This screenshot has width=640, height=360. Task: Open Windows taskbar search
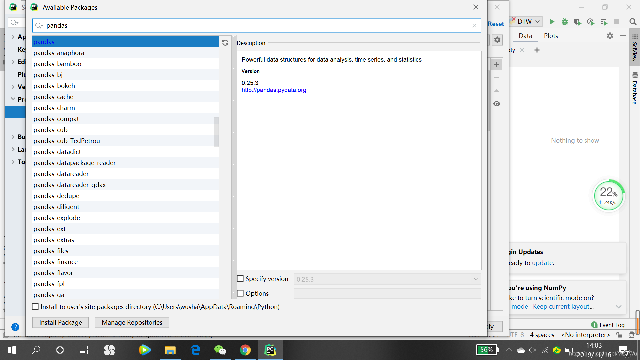pos(36,350)
